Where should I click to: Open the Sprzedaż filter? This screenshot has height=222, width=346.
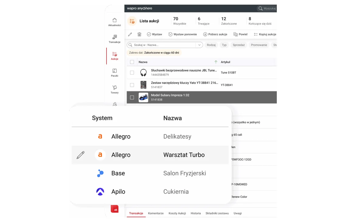(239, 45)
